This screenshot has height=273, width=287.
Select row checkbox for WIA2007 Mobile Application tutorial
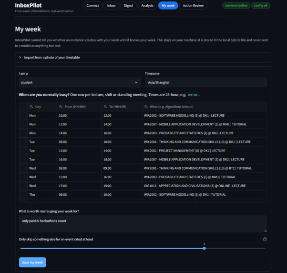pyautogui.click(x=23, y=124)
